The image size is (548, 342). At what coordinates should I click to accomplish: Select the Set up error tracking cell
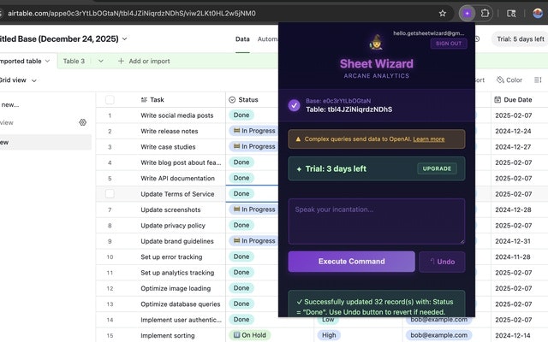point(171,256)
